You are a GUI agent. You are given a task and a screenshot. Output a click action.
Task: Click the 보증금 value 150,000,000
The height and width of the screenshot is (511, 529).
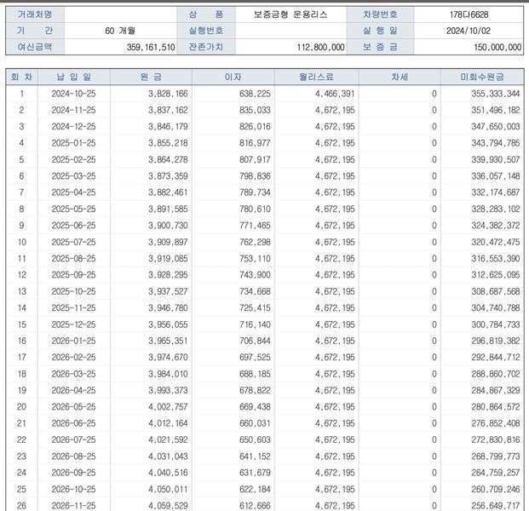(497, 47)
